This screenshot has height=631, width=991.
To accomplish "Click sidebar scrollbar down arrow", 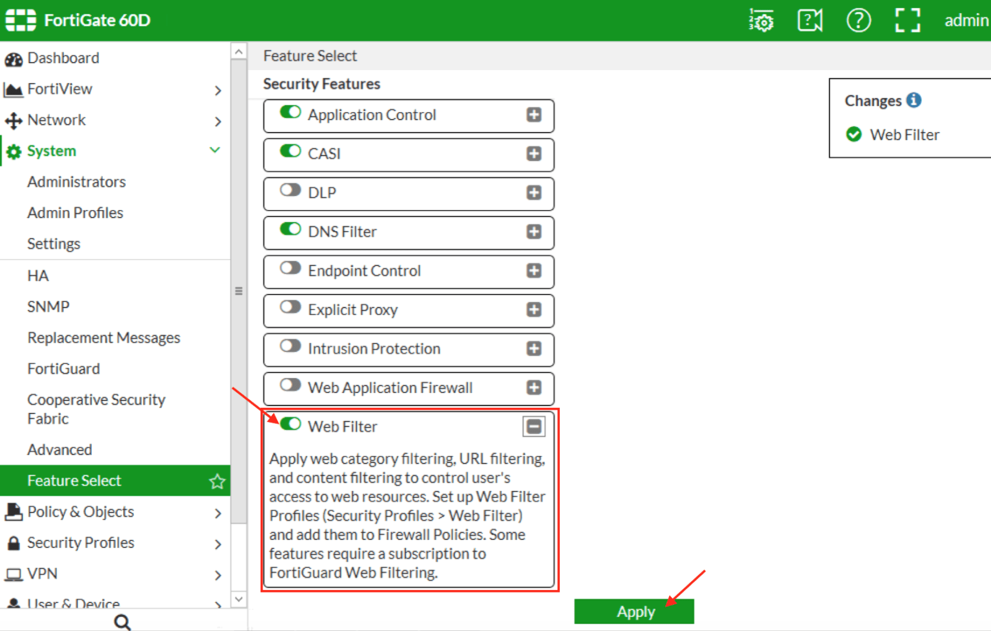I will [238, 599].
